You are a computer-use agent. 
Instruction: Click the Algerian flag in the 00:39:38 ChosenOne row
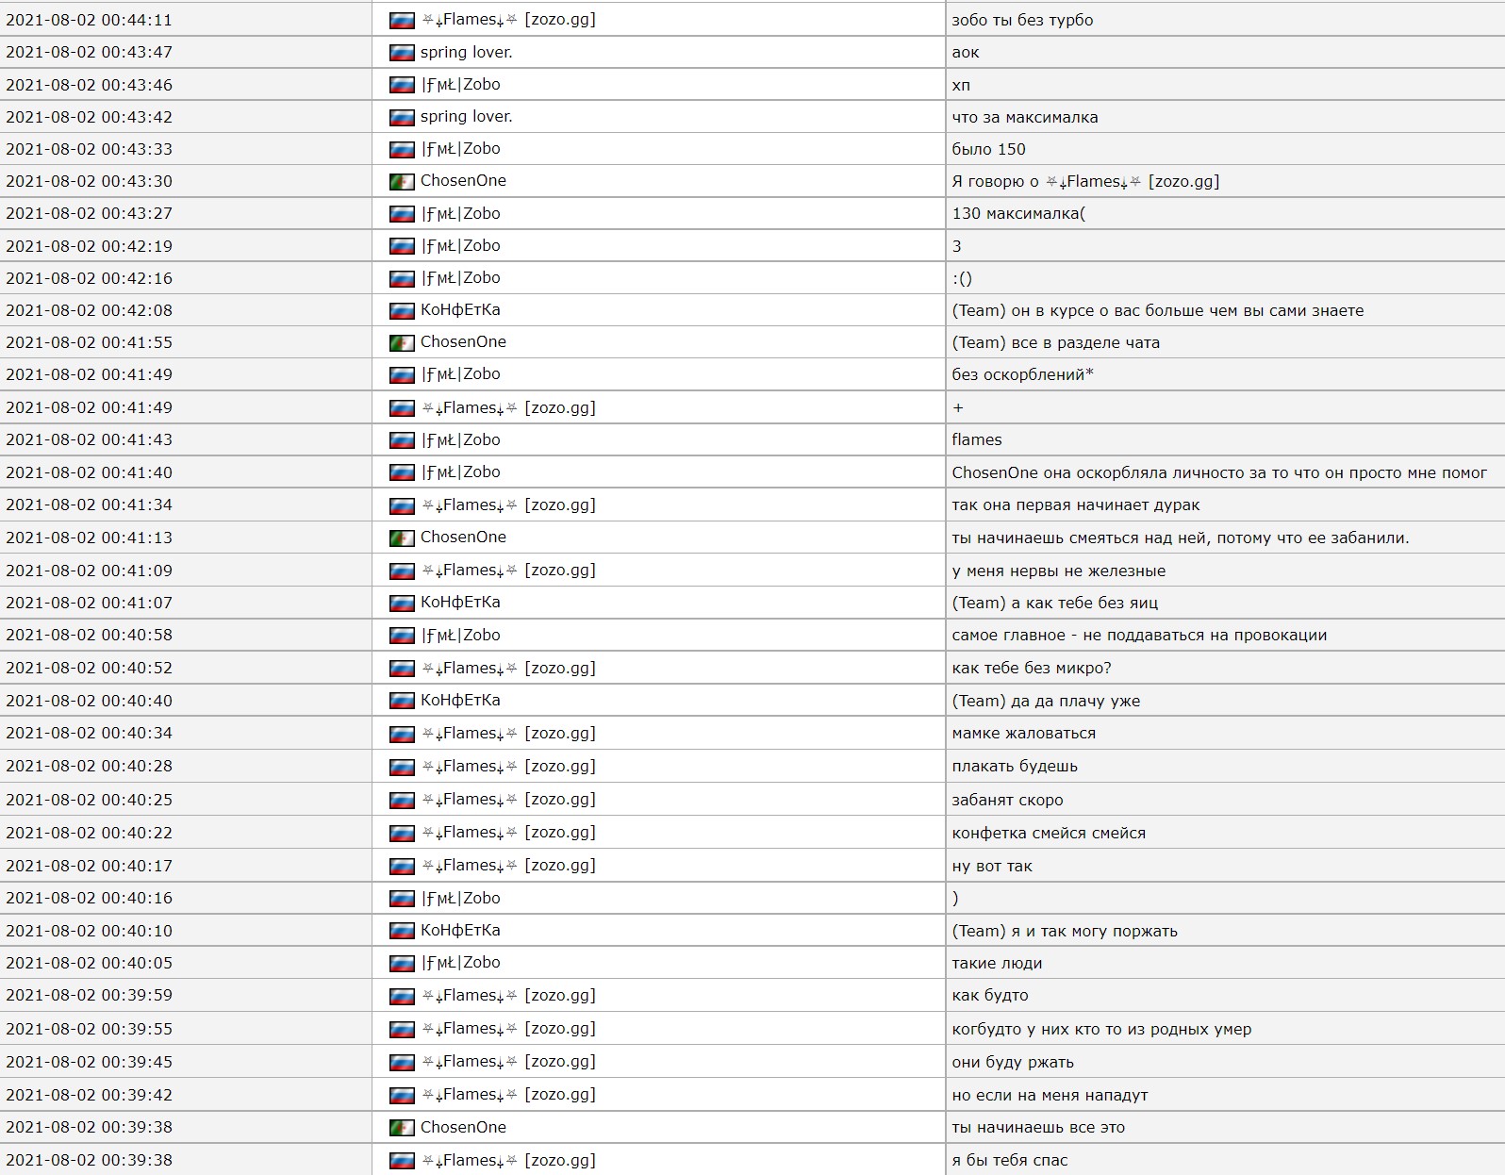[402, 1128]
